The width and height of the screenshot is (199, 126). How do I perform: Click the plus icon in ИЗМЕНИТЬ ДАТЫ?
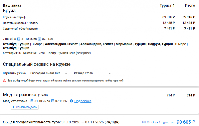pos(14,107)
